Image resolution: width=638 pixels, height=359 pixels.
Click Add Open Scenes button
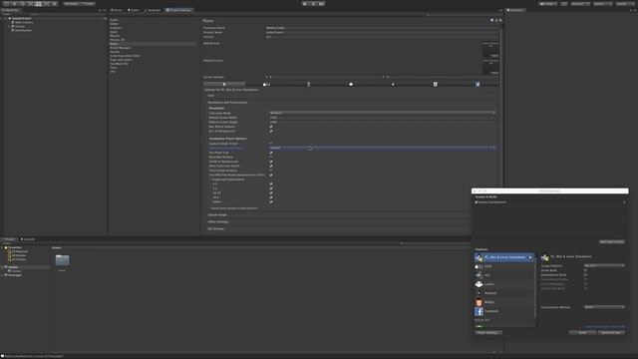[612, 241]
